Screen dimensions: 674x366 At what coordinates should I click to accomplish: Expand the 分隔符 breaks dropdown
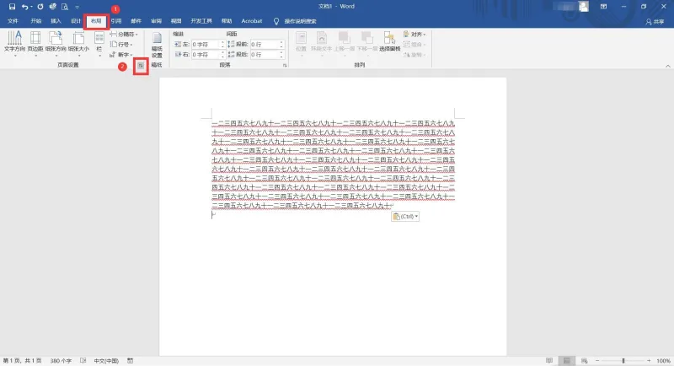tap(124, 34)
